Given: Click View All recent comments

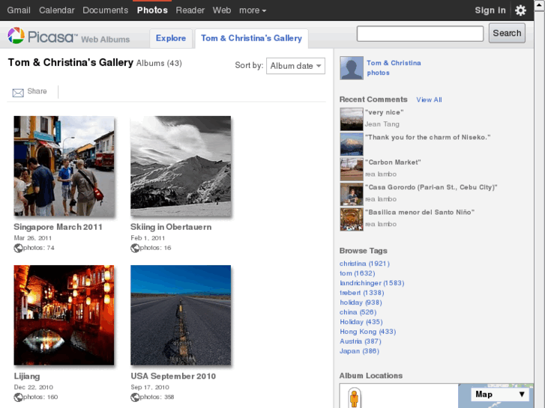Looking at the screenshot, I should (x=429, y=100).
